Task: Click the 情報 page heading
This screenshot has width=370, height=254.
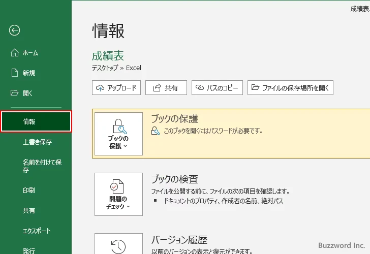Action: [108, 31]
